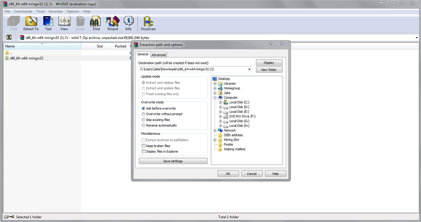
Task: Toggle Extract archives to subfolders checkbox
Action: click(143, 140)
